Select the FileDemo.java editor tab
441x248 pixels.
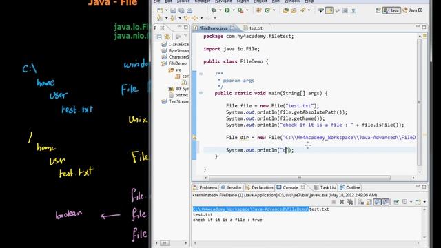214,28
